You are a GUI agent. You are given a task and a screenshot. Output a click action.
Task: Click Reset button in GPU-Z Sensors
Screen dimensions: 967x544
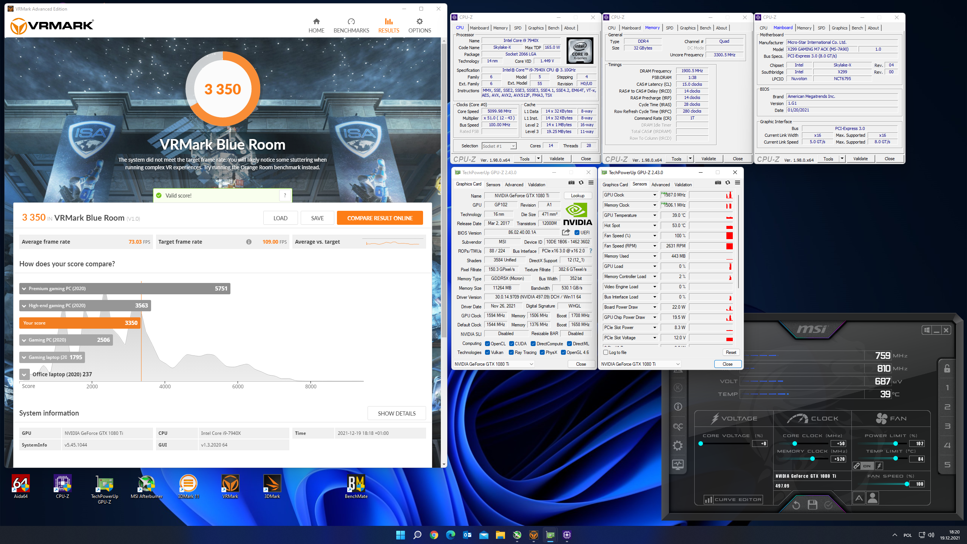tap(731, 352)
